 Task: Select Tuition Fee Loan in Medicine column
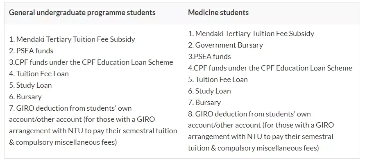coord(218,80)
